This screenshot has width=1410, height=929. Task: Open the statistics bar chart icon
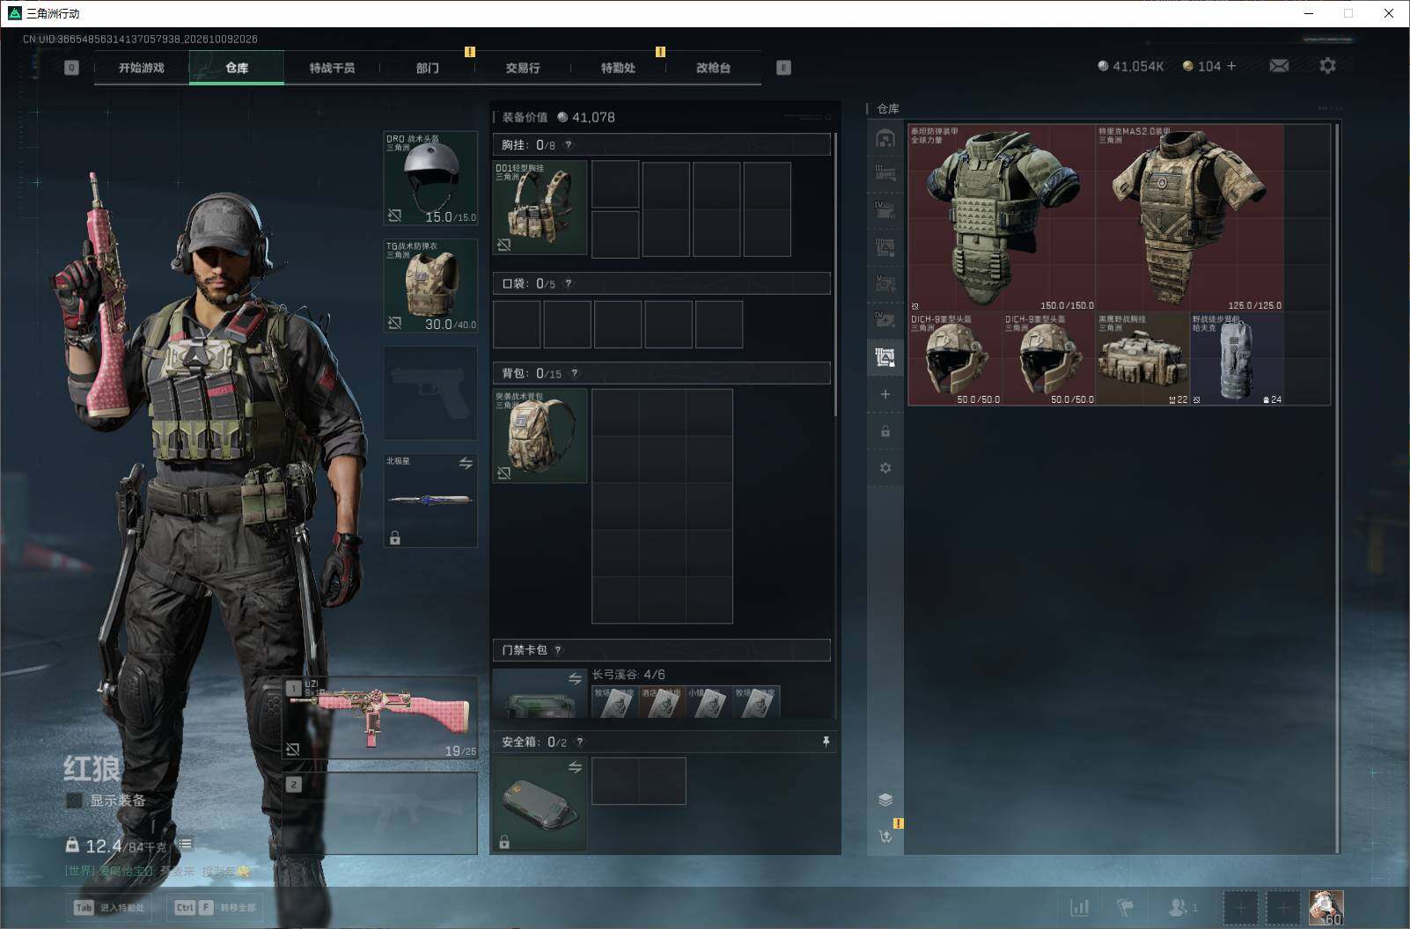coord(1079,907)
